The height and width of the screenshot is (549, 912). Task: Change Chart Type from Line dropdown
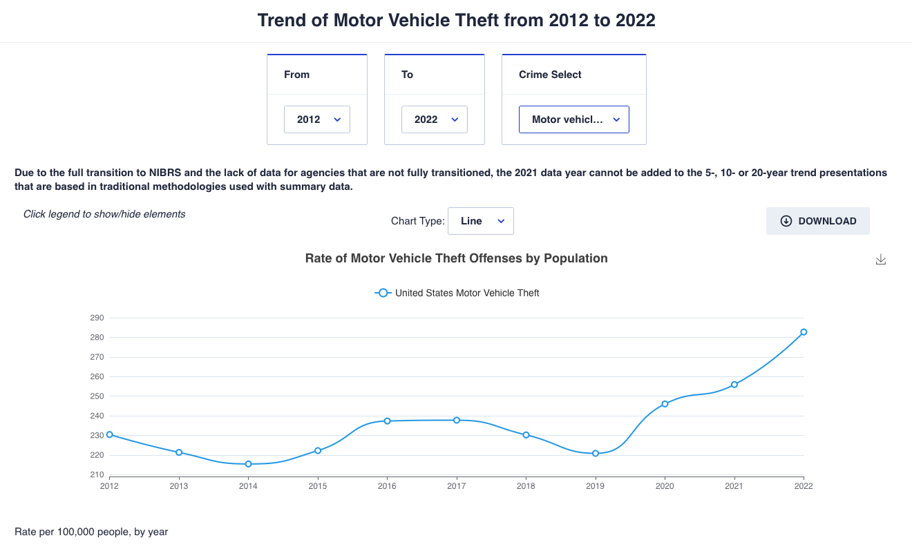pos(481,221)
